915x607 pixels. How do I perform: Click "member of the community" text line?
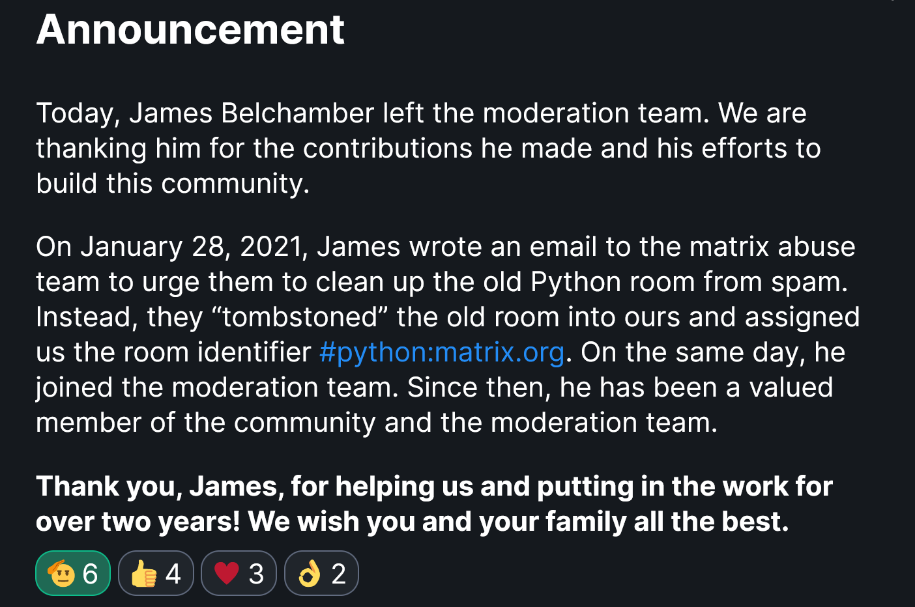205,423
